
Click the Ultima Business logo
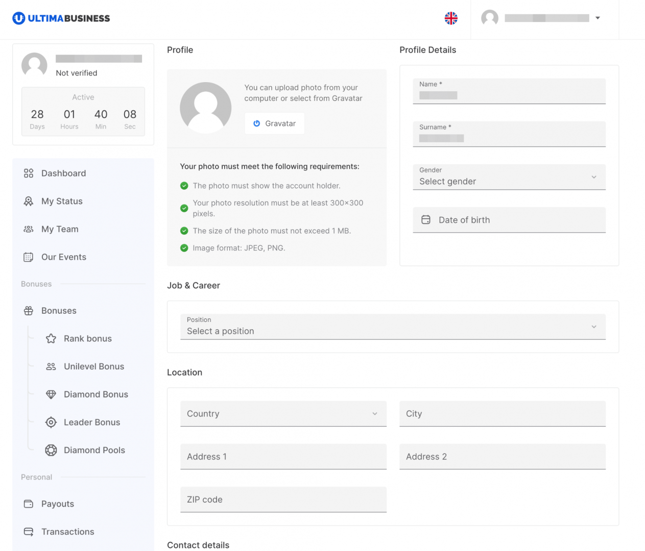tap(61, 18)
